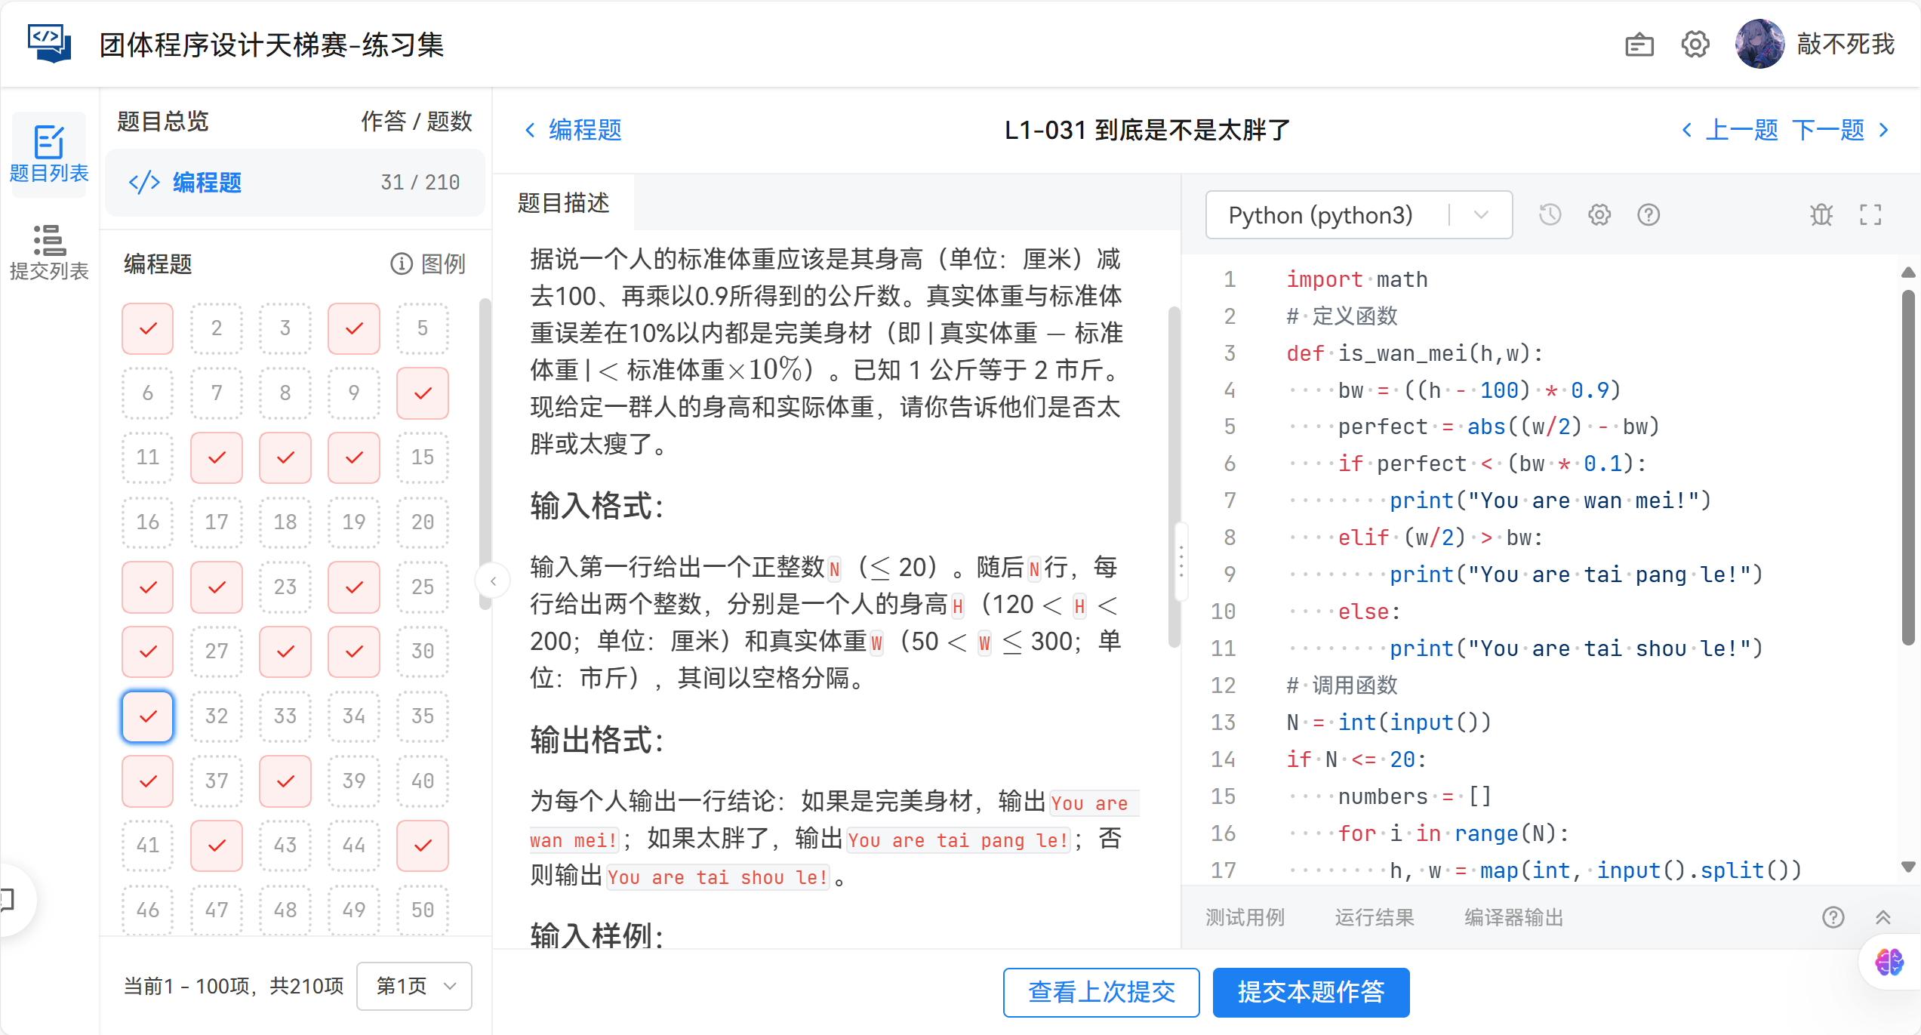Screen dimensions: 1921x1035
Task: Open the code submission history clock icon
Action: [1550, 214]
